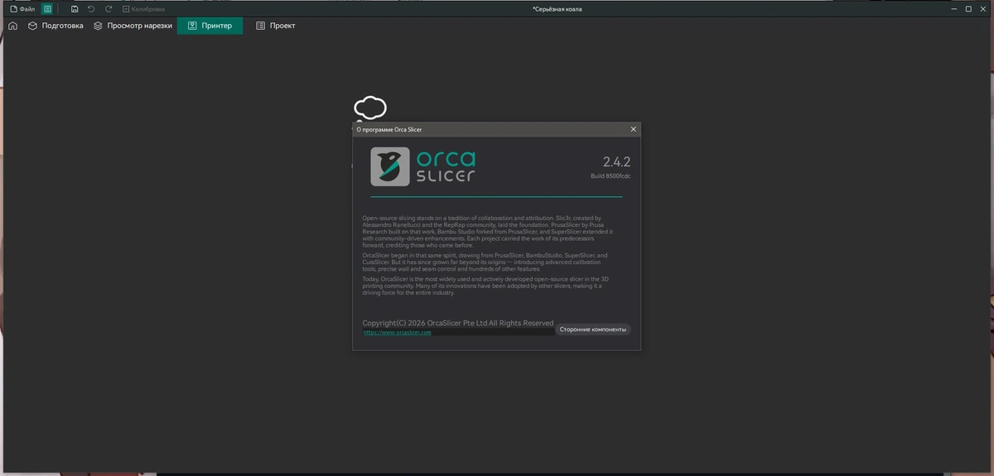Close the О программе Orca Slicer dialog
Viewport: 994px width, 476px height.
[x=634, y=129]
